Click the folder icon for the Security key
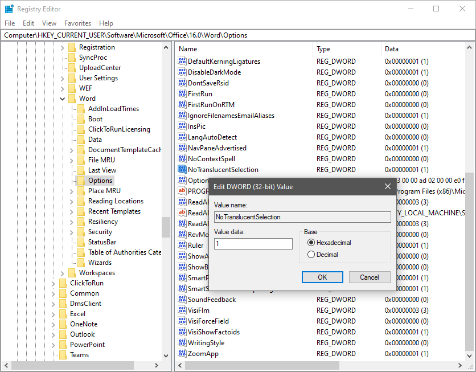Viewport: 476px width, 372px height. 81,232
